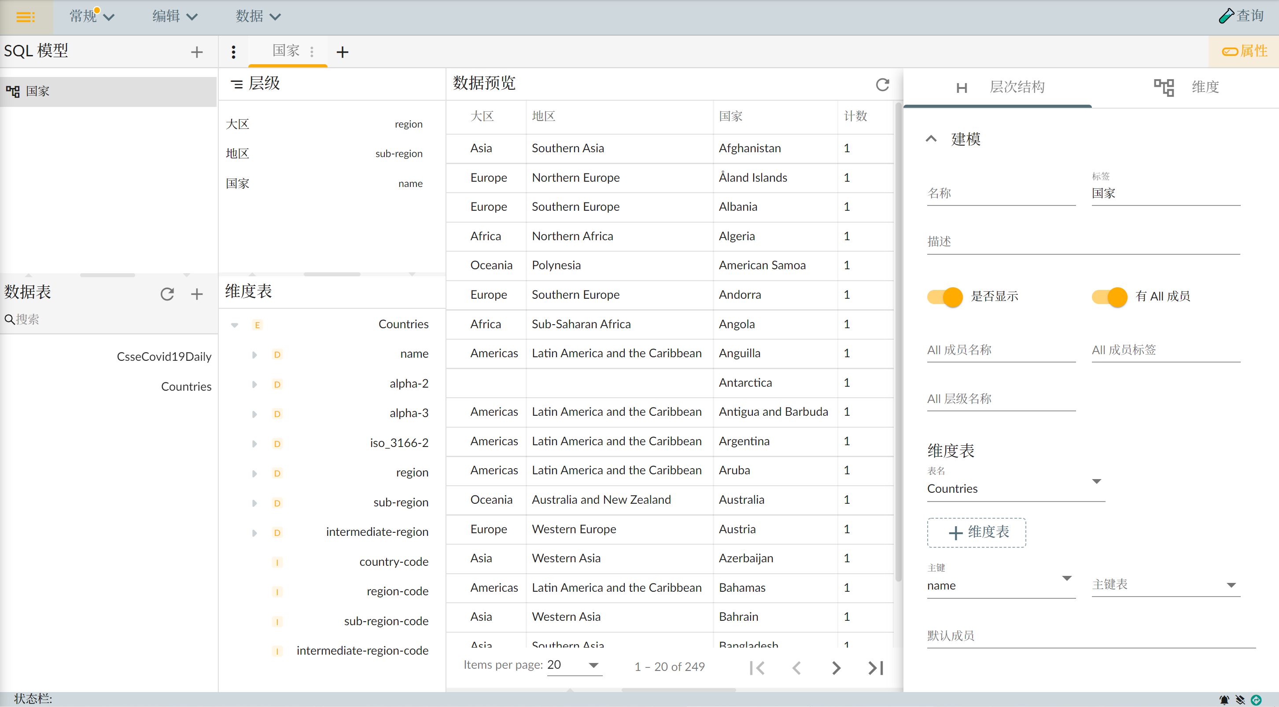Expand the region dimension tree node
The width and height of the screenshot is (1279, 707).
coord(255,473)
